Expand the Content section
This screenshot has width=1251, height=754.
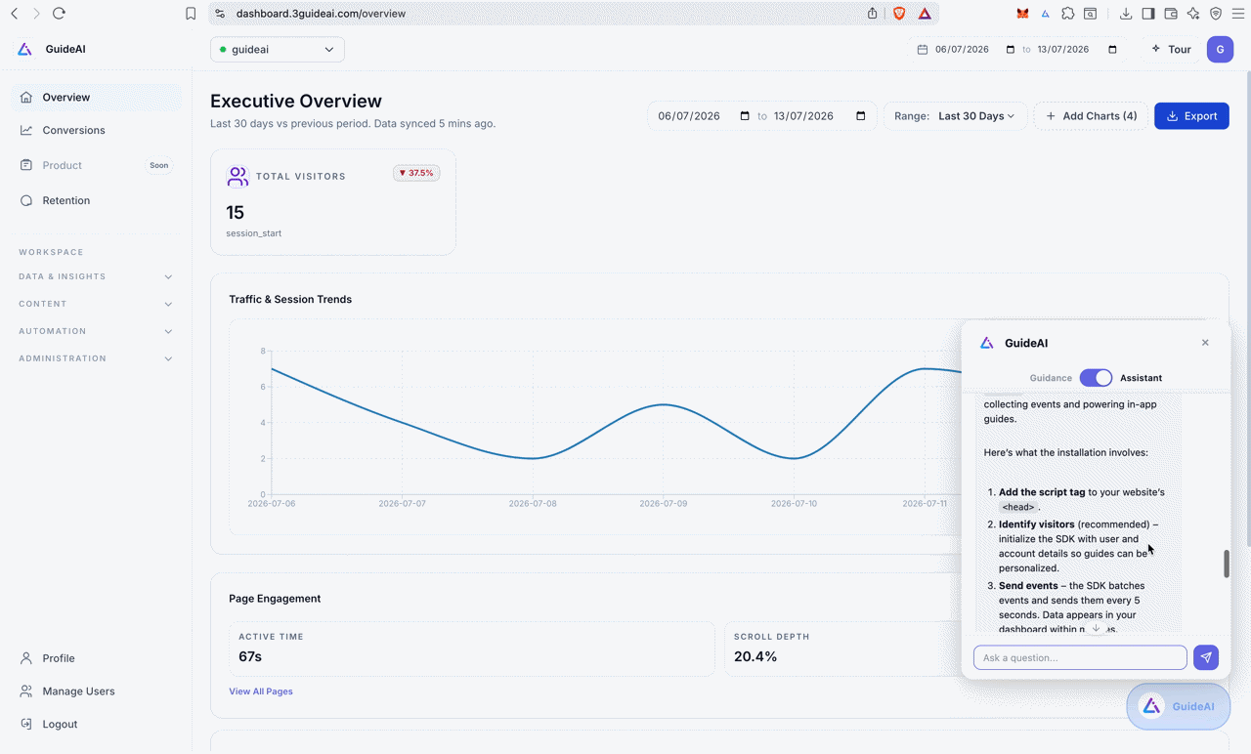click(x=95, y=304)
